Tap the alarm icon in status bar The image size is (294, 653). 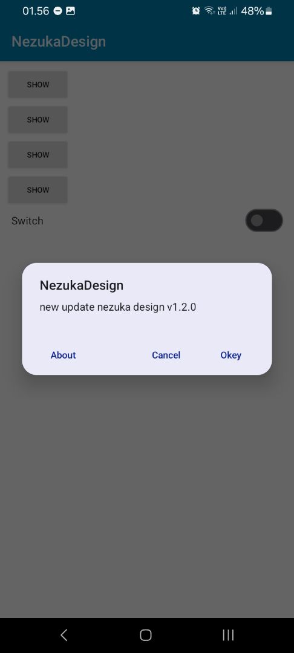click(196, 11)
